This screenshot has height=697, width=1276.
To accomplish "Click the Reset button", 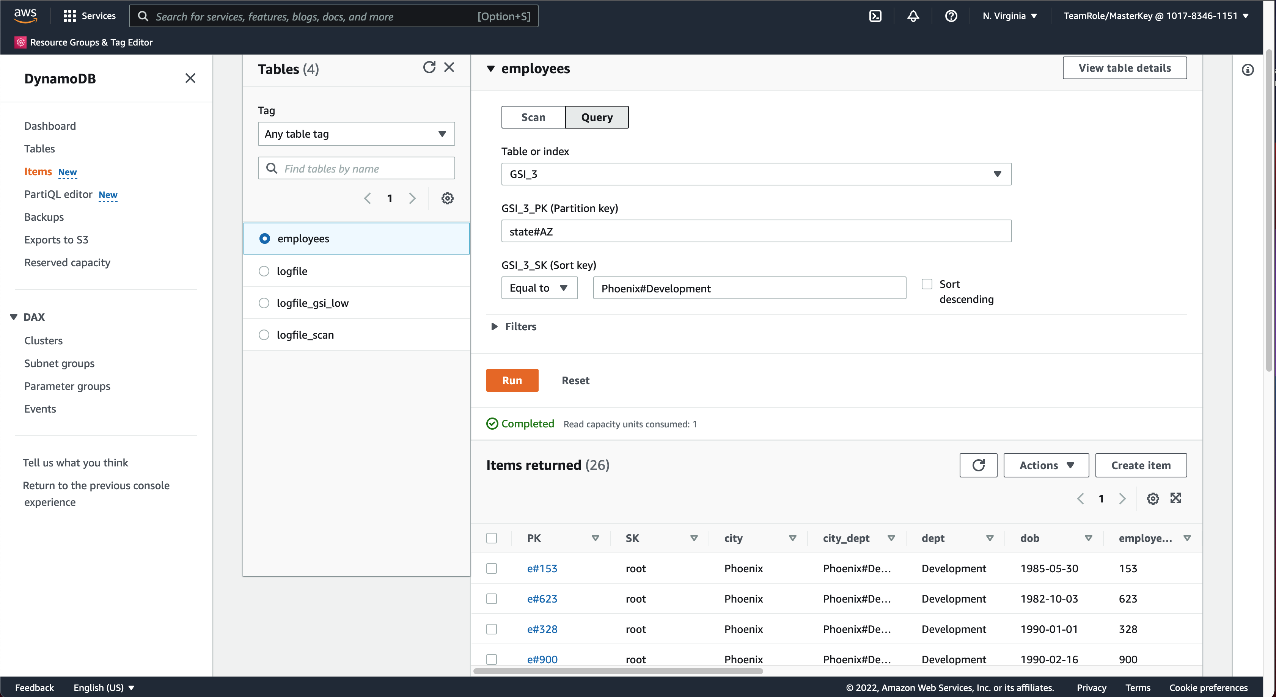I will [x=575, y=380].
